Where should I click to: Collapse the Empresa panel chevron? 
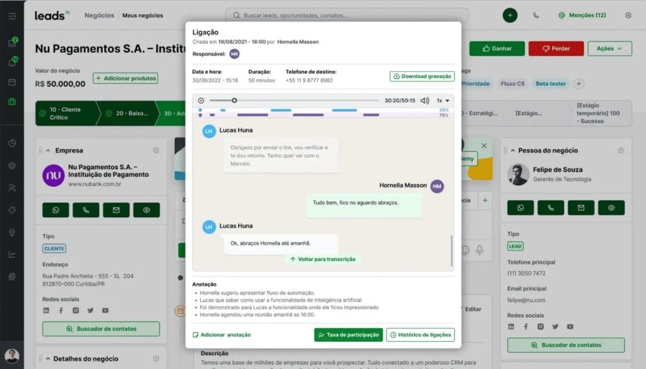pos(48,151)
